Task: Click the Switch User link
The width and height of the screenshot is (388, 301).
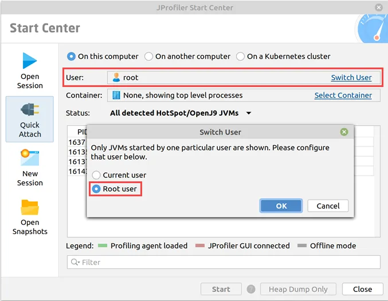Action: (x=351, y=77)
